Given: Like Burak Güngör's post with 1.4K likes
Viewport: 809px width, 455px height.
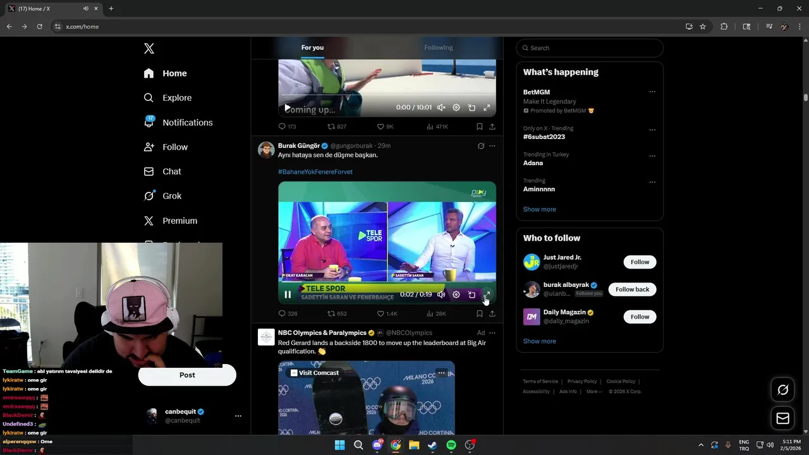Looking at the screenshot, I should tap(387, 313).
